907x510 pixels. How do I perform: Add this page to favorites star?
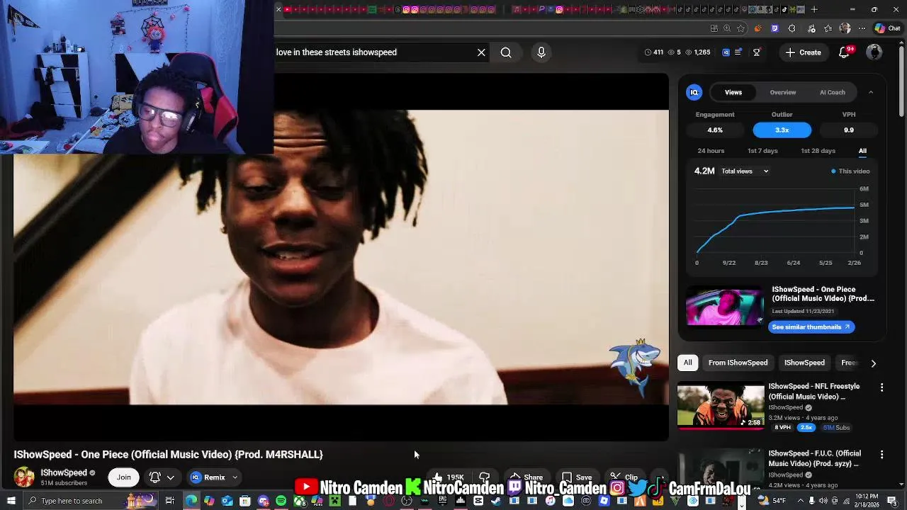point(740,28)
